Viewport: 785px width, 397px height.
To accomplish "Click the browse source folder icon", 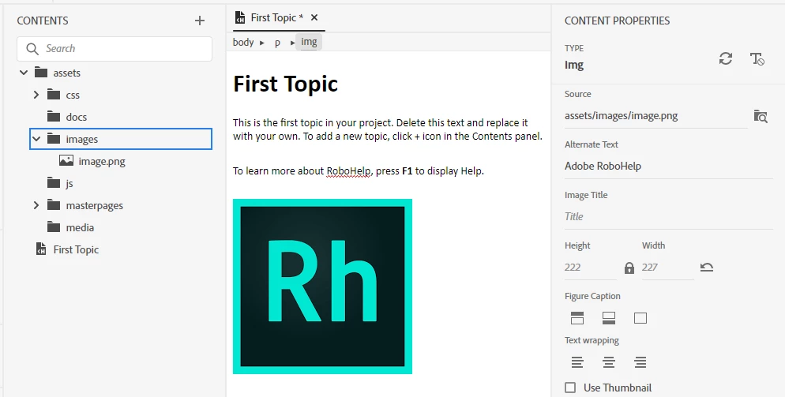I will 761,116.
